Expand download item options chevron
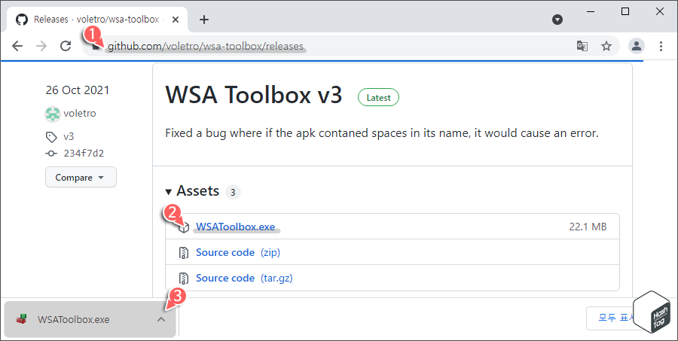678x341 pixels. coord(161,320)
